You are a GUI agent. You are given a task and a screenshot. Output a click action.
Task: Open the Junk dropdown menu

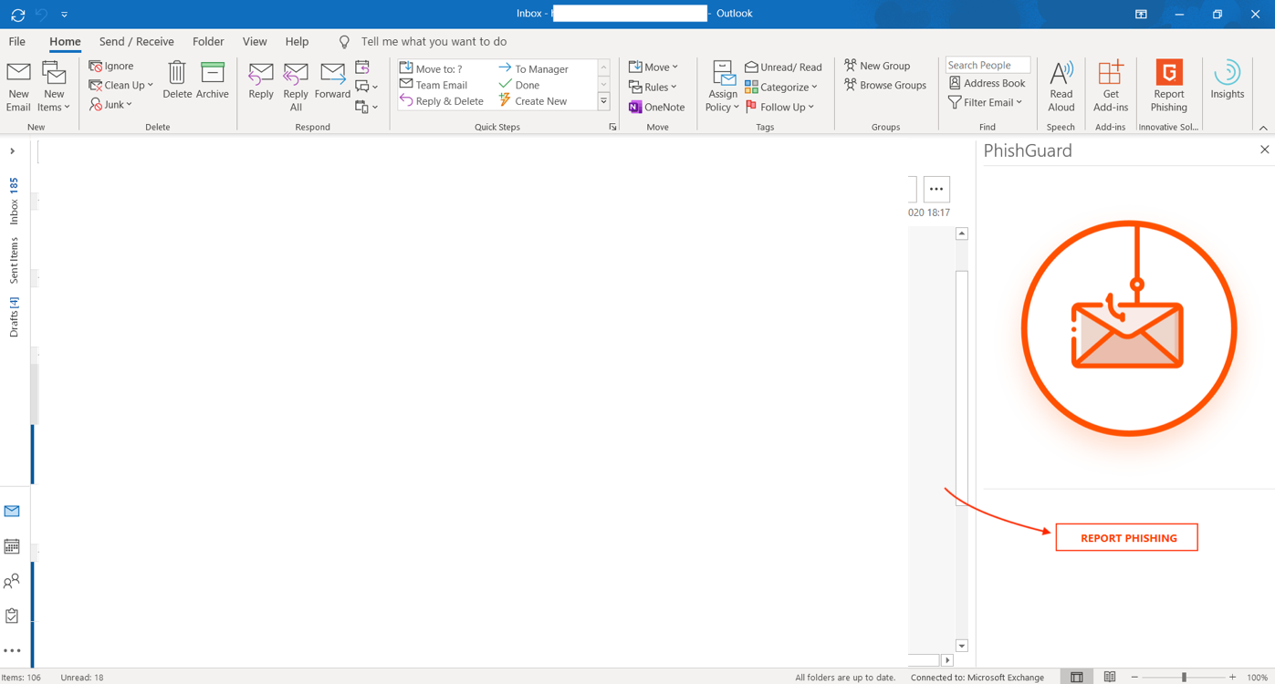[110, 104]
